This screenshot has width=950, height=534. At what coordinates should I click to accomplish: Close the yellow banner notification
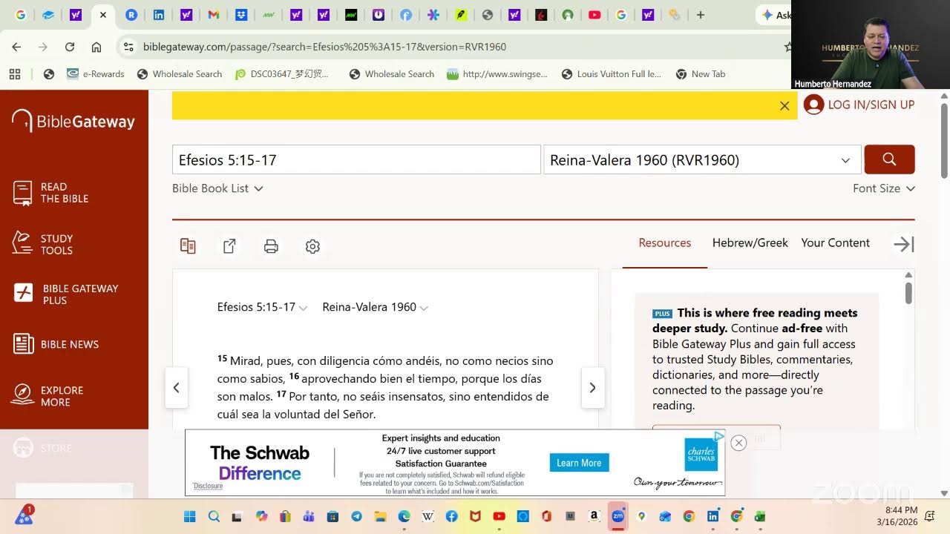pos(784,106)
